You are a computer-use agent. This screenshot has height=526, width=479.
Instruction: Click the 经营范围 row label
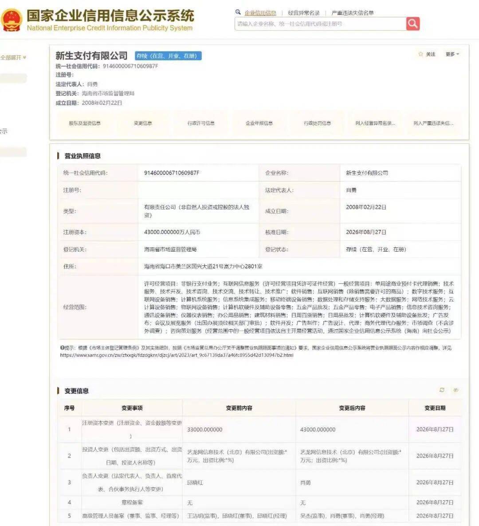(75, 307)
